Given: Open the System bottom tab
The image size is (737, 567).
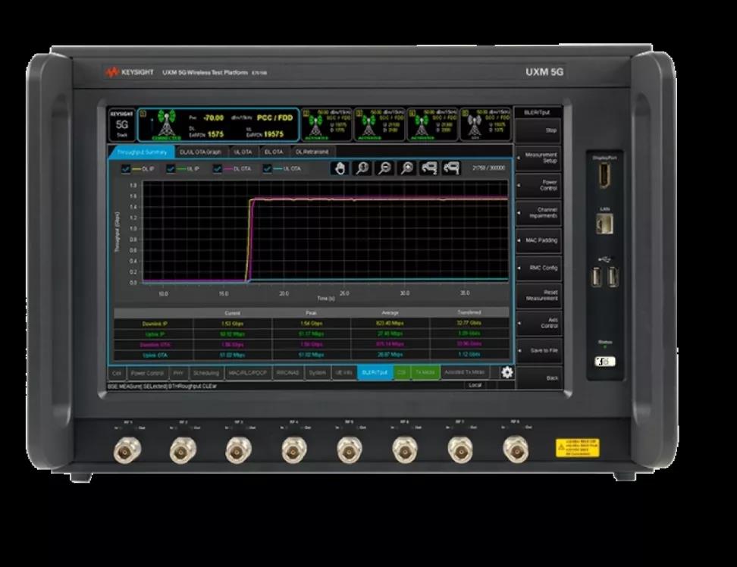Looking at the screenshot, I should 317,373.
